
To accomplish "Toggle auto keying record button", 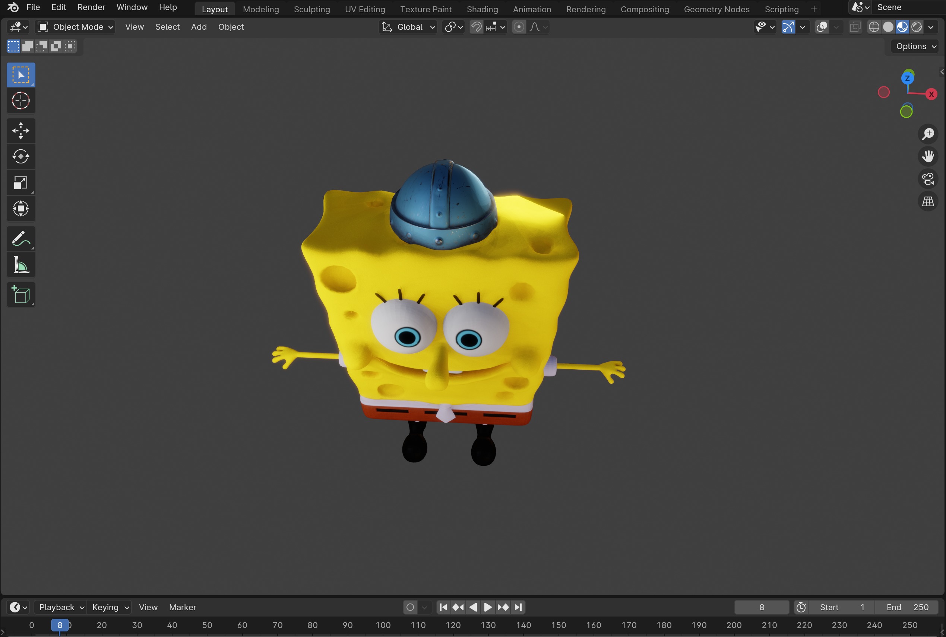I will tap(410, 607).
